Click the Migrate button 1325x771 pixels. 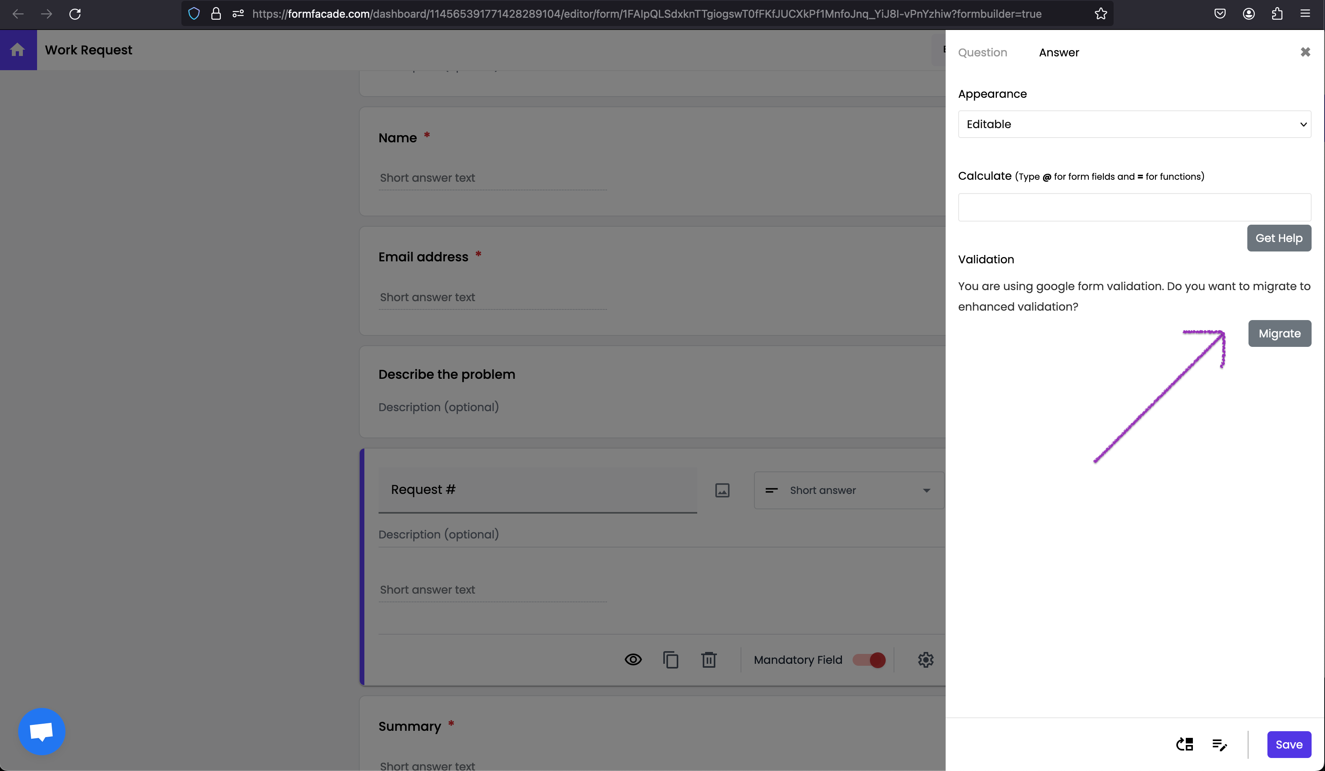point(1279,334)
